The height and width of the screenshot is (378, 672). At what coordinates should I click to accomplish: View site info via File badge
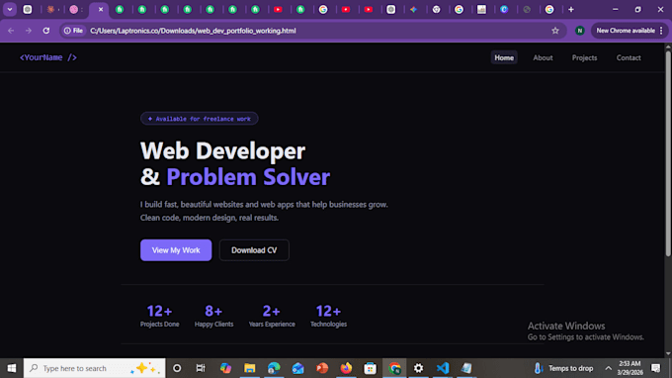(x=74, y=31)
